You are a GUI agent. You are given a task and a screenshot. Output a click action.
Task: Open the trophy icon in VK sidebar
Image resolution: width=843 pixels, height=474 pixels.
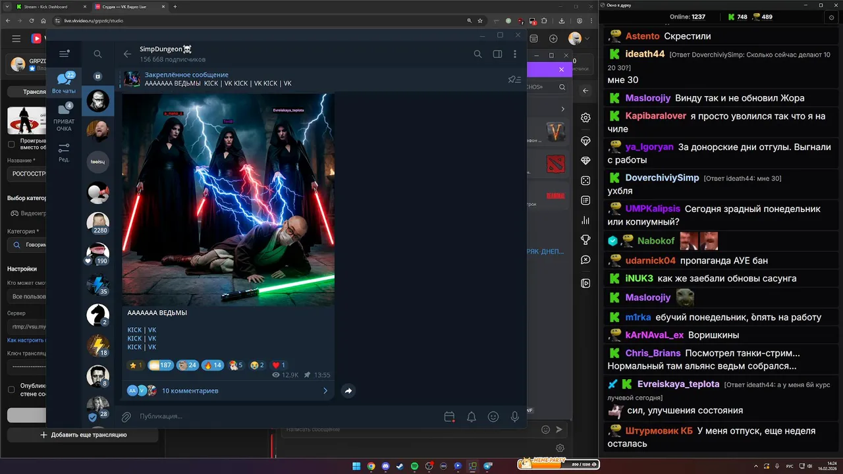585,240
